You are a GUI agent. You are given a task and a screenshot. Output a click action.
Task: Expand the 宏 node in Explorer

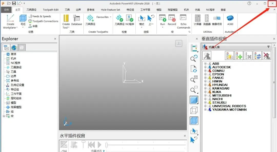4,116
